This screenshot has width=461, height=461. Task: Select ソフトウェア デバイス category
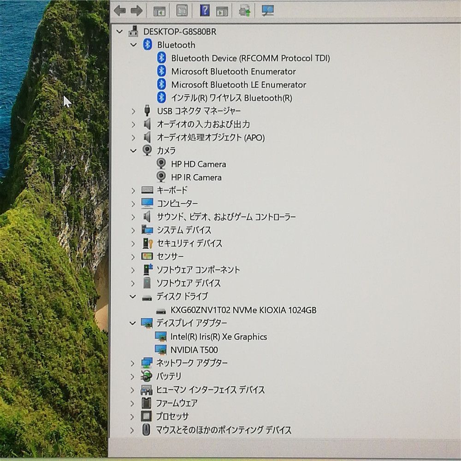coord(188,283)
